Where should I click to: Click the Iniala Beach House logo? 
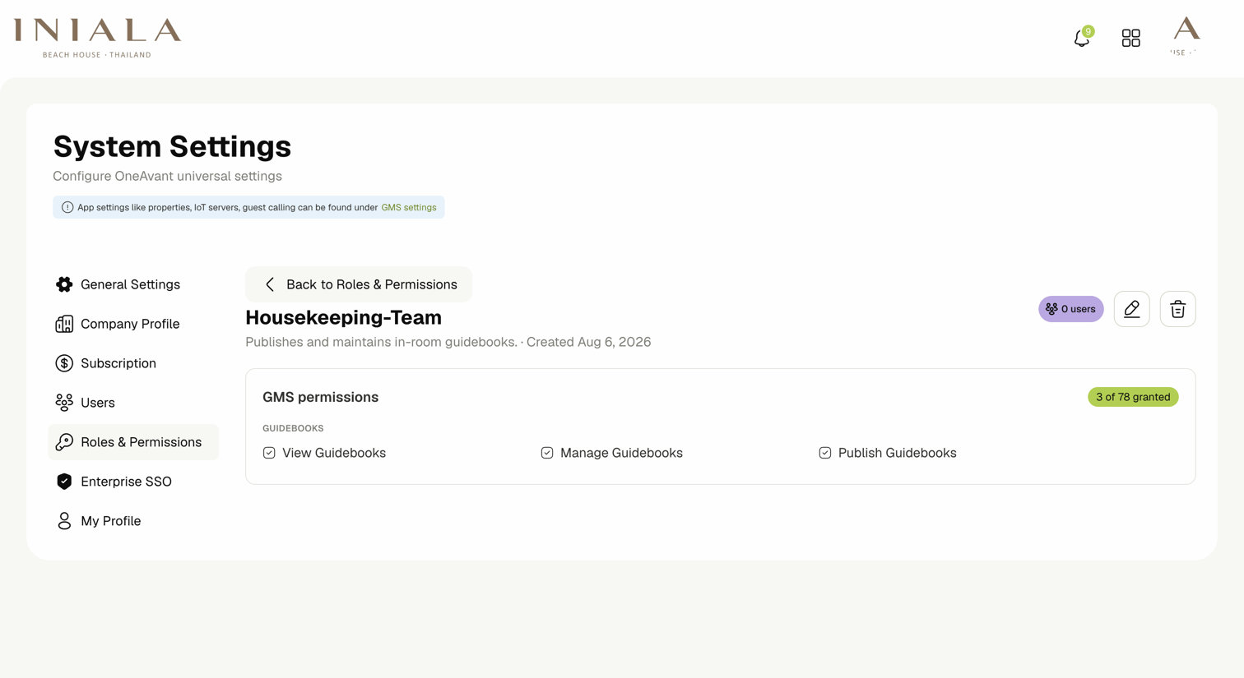point(97,38)
